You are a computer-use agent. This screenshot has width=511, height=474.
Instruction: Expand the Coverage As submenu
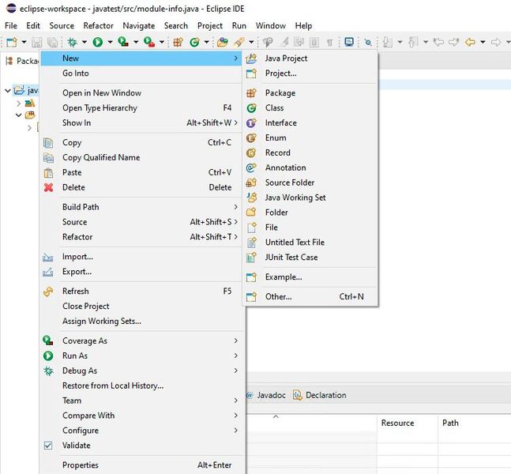141,340
